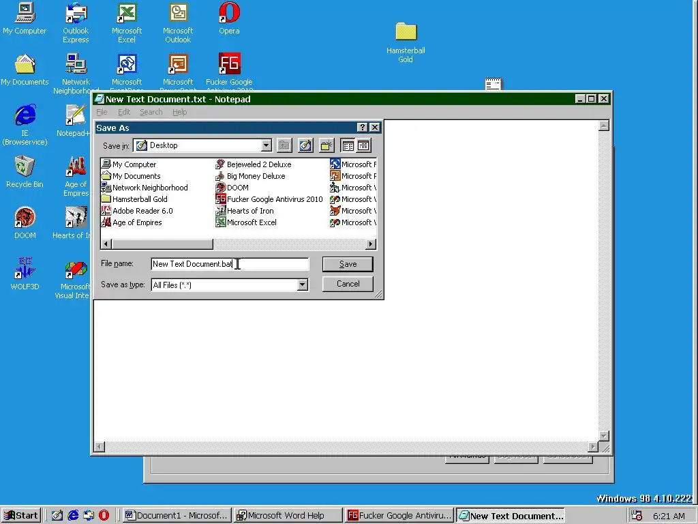Viewport: 698px width, 524px height.
Task: Click the Save button
Action: coord(348,264)
